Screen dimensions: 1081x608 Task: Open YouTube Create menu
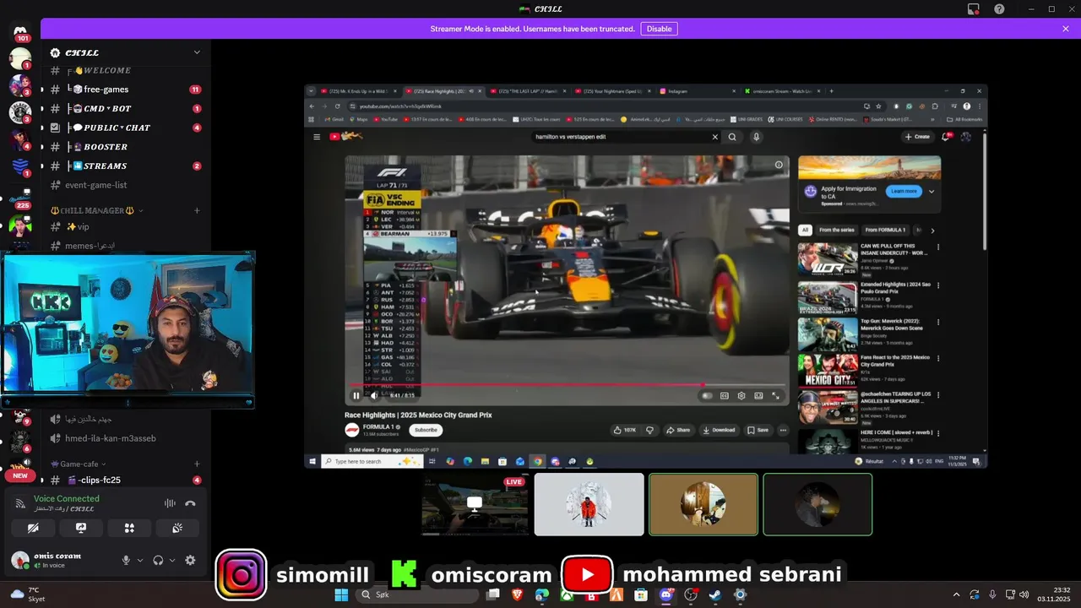[x=917, y=137]
